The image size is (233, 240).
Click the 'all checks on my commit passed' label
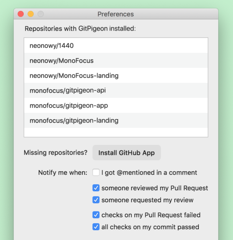(150, 227)
